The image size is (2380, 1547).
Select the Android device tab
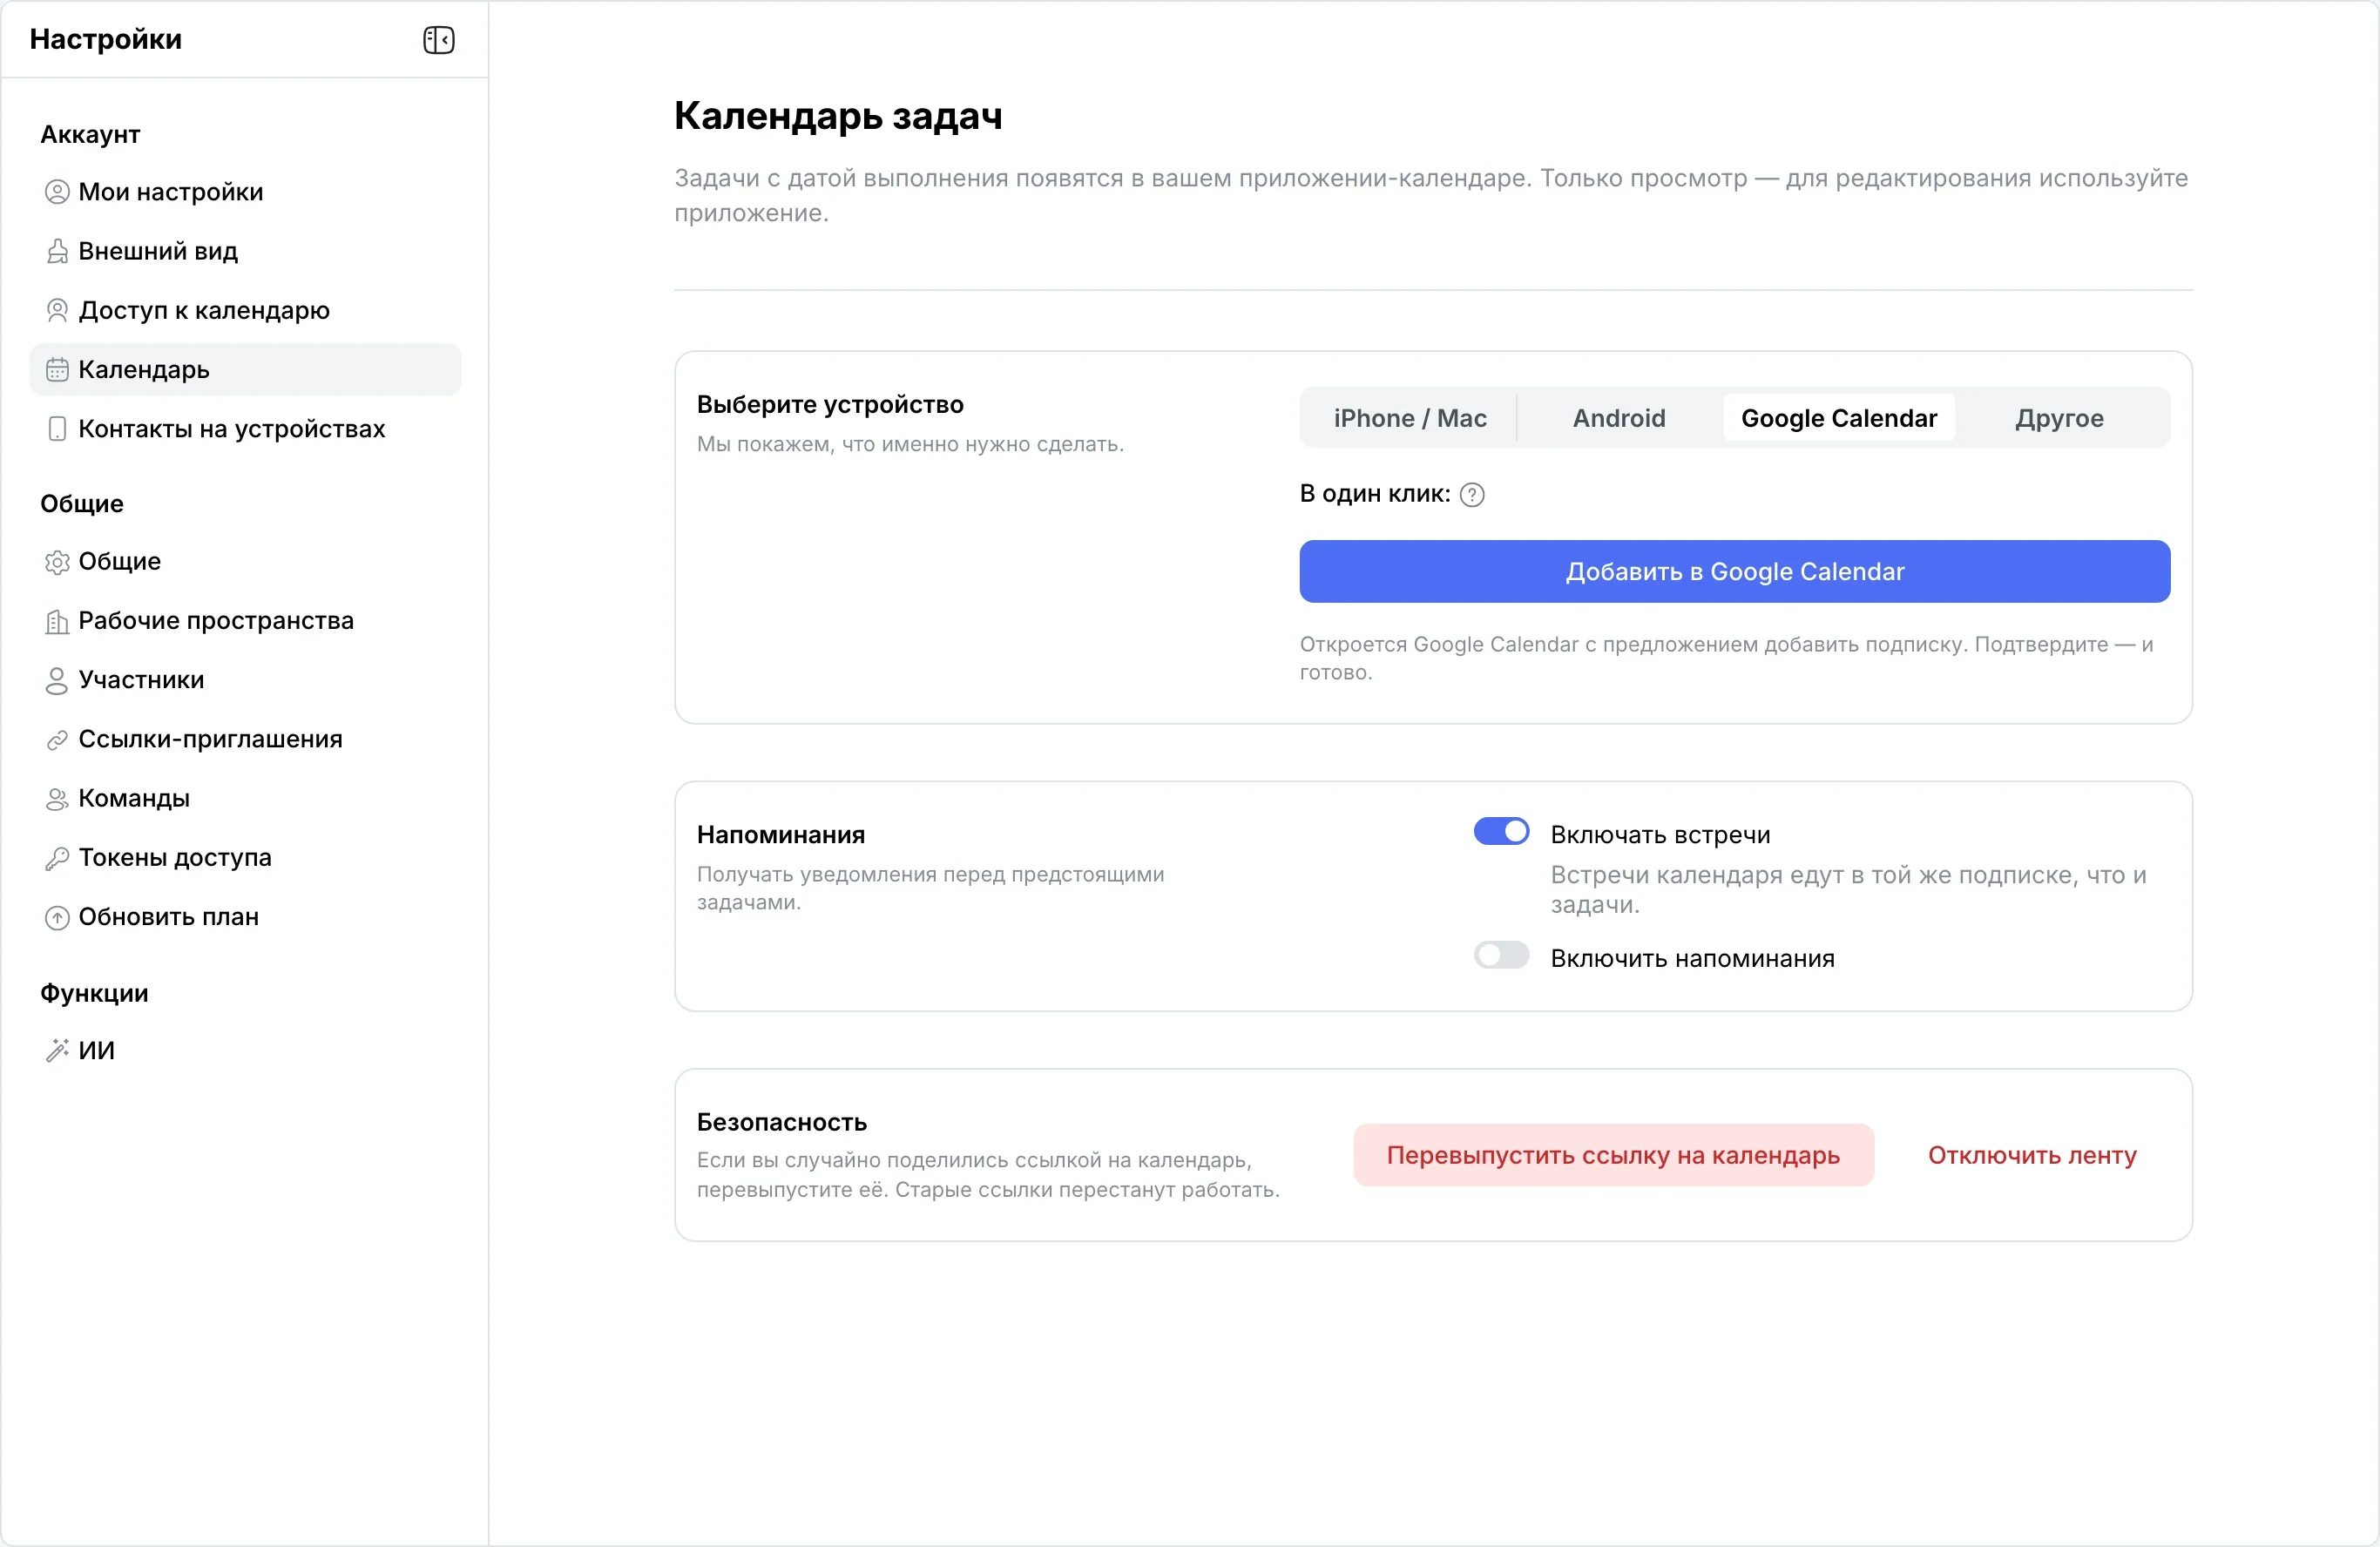[1619, 418]
